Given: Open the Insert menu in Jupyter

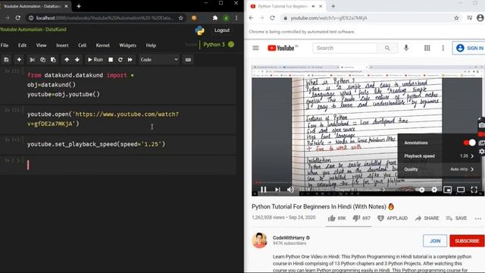Looking at the screenshot, I should [x=62, y=45].
